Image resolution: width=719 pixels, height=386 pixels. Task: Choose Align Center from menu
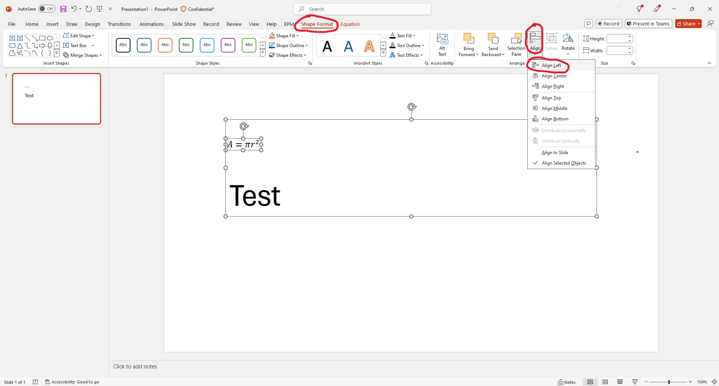pos(561,76)
